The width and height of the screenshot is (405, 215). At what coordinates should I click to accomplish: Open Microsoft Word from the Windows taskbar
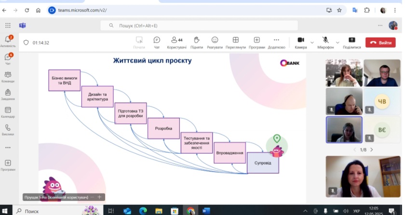(x=206, y=211)
